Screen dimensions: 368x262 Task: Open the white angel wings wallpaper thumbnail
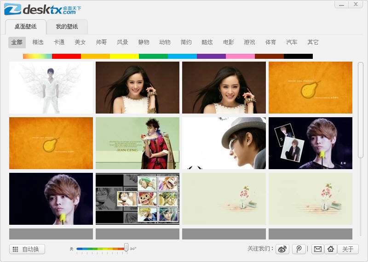(x=51, y=88)
